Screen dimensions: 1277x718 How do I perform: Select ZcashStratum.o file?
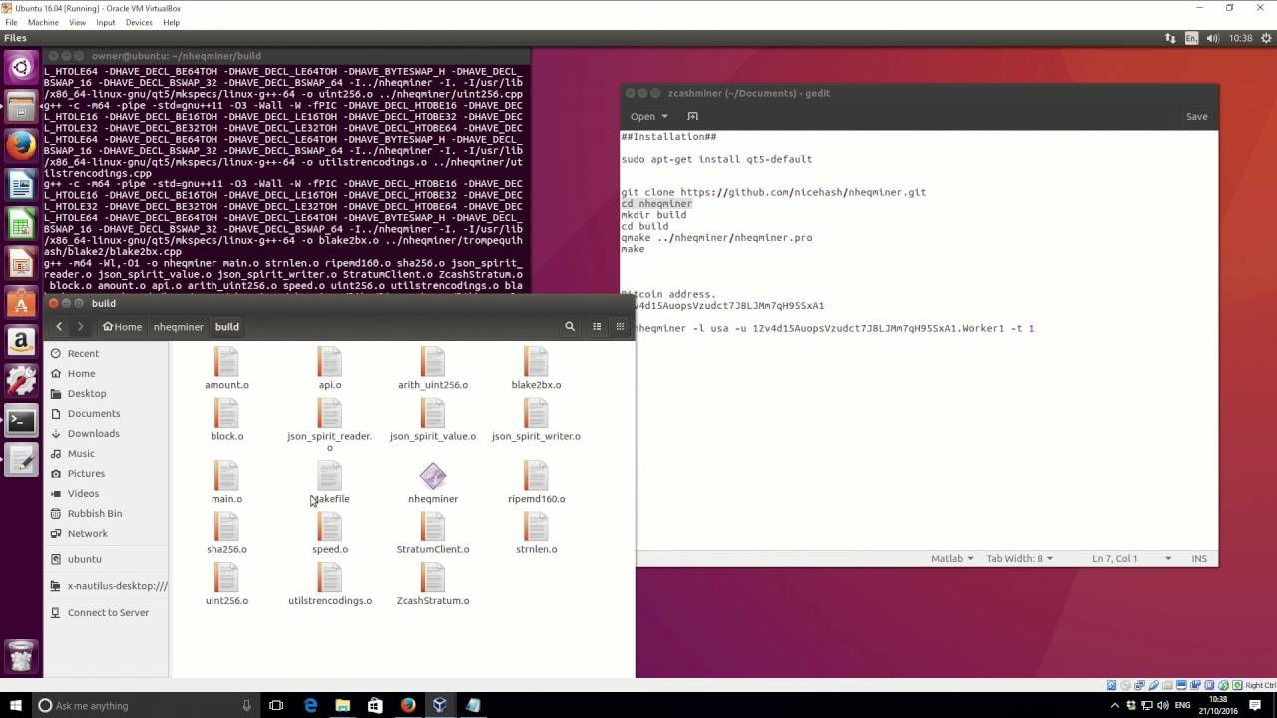tap(433, 585)
